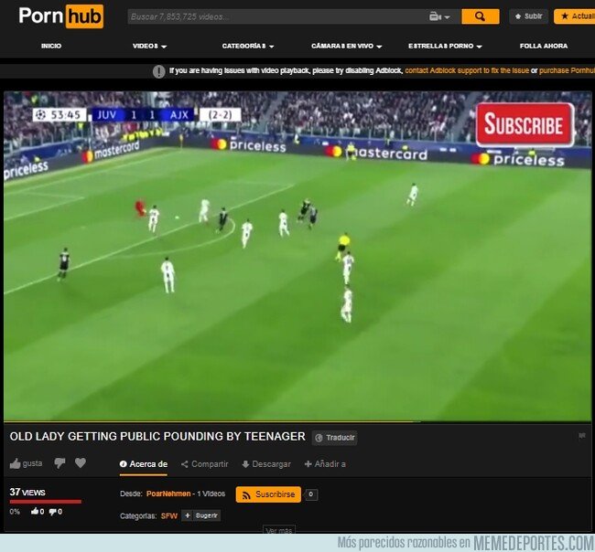595x552 pixels.
Task: Expand the CATEGORÍAS menu dropdown
Action: click(x=248, y=47)
